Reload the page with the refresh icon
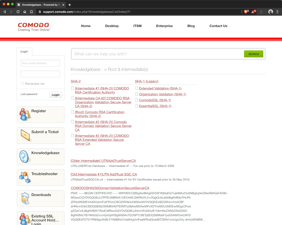282x225 pixels. coord(18,12)
